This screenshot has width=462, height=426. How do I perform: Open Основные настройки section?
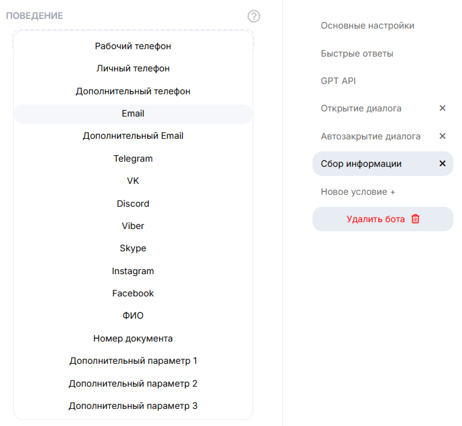click(x=367, y=26)
